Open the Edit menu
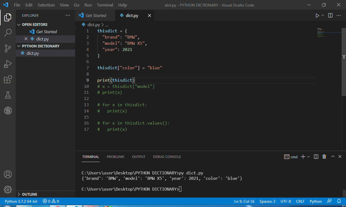 point(29,5)
